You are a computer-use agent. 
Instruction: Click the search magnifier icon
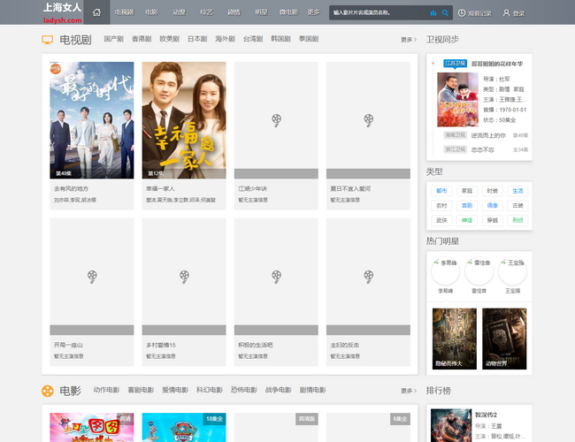point(445,13)
